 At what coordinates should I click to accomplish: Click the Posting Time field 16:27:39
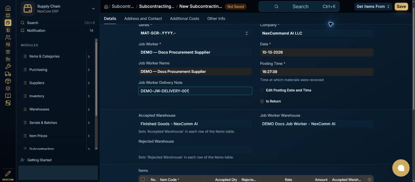pos(317,72)
